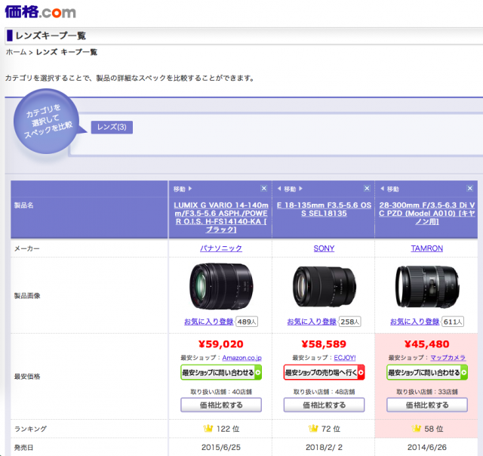483x456 pixels.
Task: Add Sony lens to お気に入り登録
Action: pos(312,322)
